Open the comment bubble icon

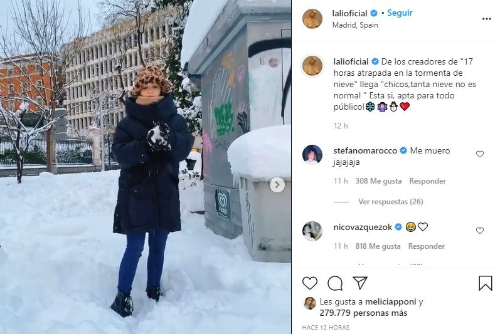coord(335,283)
